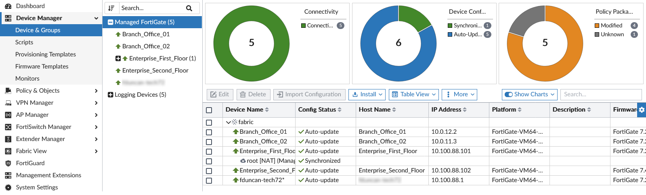Screen dimensions: 646x195
Task: Click the sort order icon beside the tree search
Action: click(x=111, y=8)
